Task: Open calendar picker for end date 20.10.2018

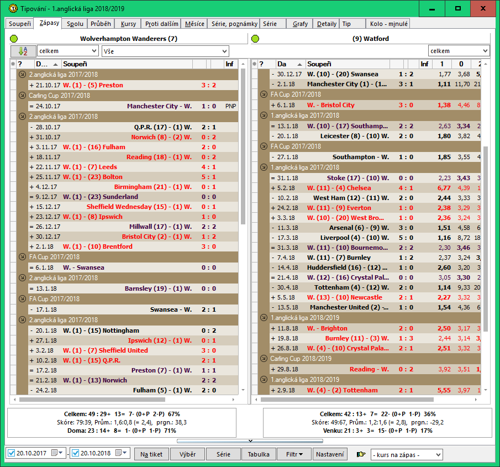Action: click(x=121, y=453)
